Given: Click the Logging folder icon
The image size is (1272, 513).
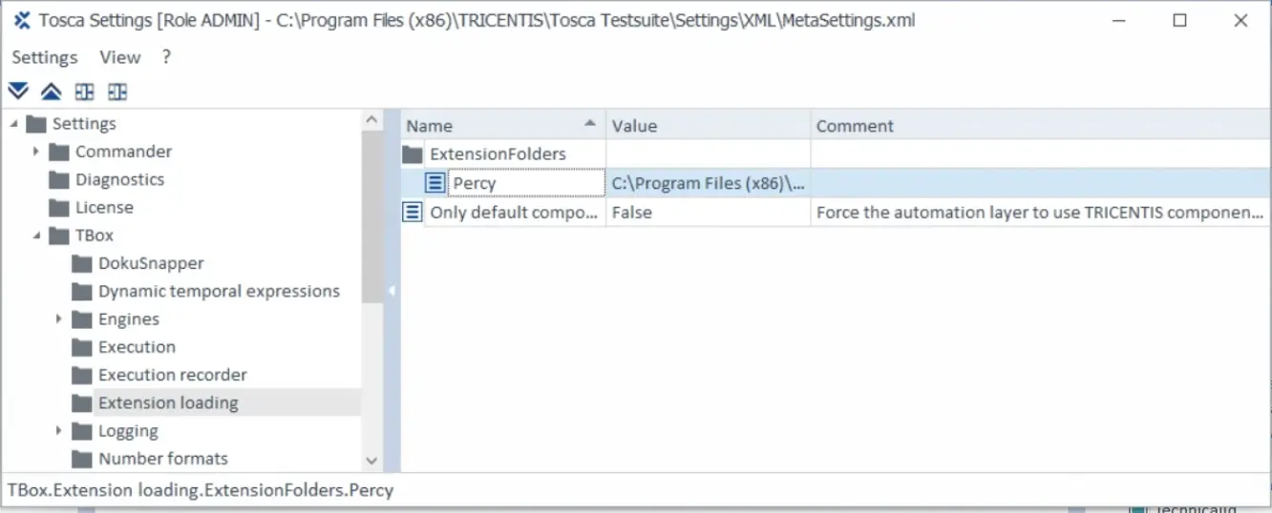Looking at the screenshot, I should tap(82, 431).
